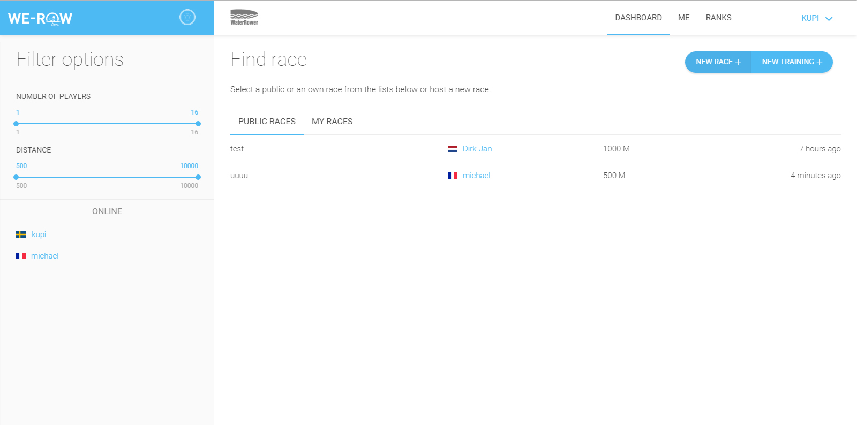Click the Netherlands flag beside Dirk-Jan
857x425 pixels.
tap(453, 149)
